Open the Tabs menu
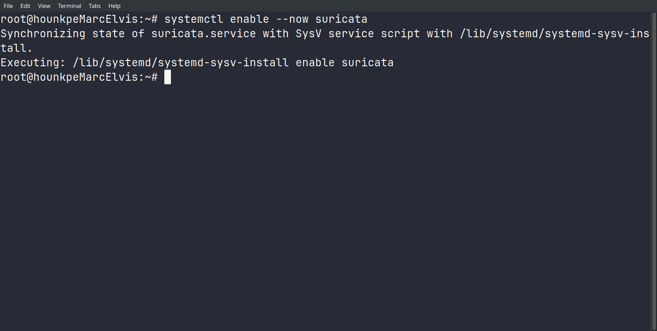 [95, 6]
